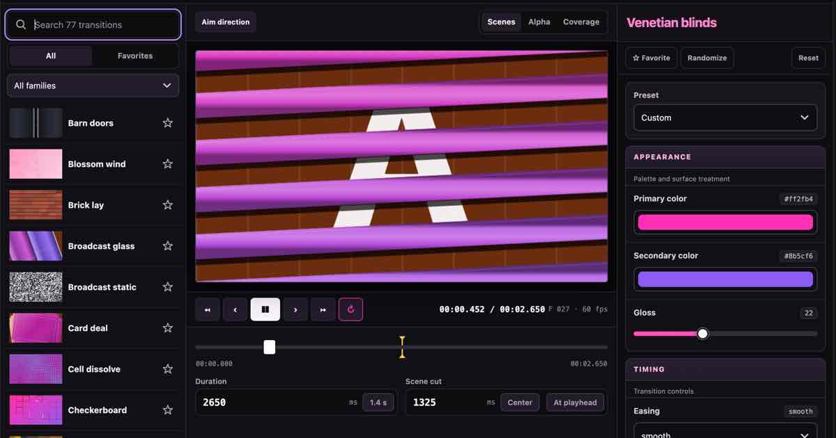Star the Brick lay transition
The width and height of the screenshot is (836, 438).
[167, 205]
